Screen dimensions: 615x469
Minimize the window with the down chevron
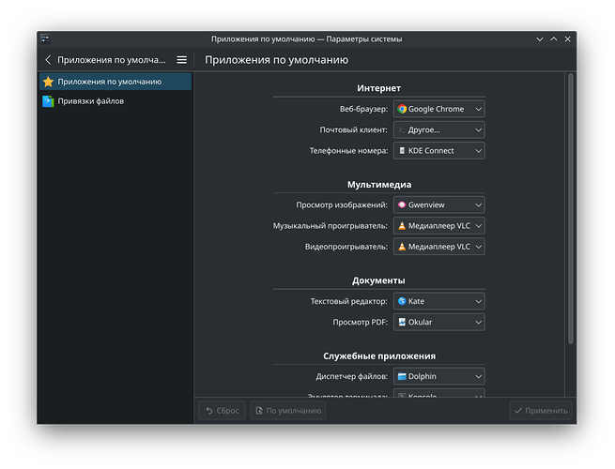540,39
